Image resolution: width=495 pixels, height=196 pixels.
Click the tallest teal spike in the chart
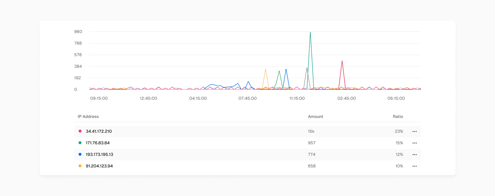pyautogui.click(x=310, y=32)
